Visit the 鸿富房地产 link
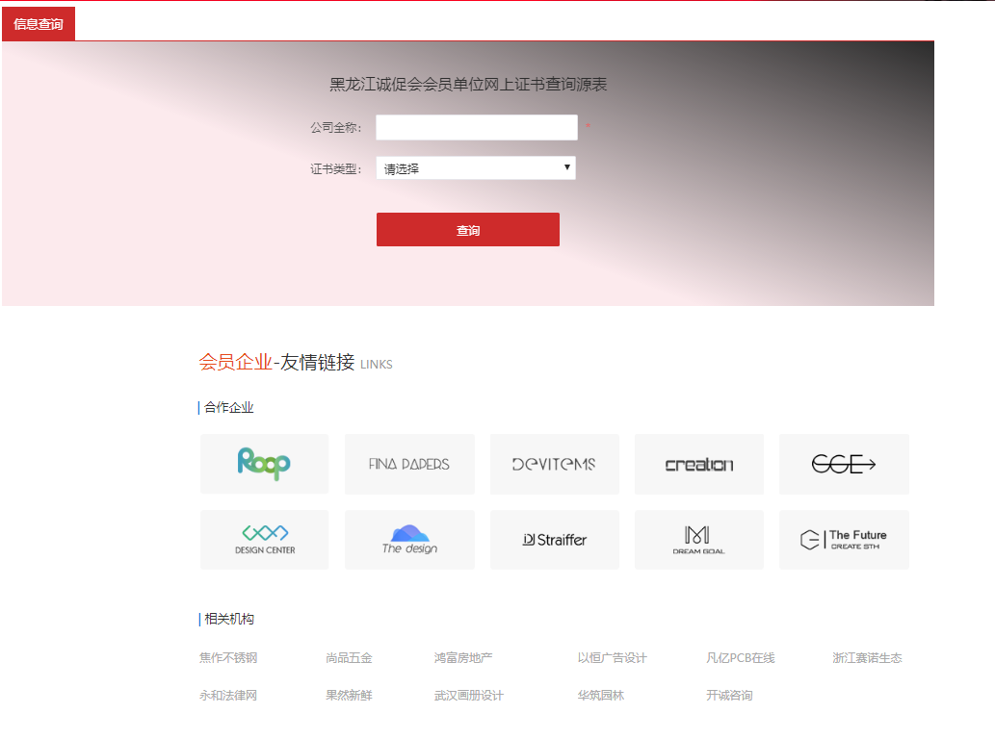The image size is (995, 739). [x=463, y=658]
